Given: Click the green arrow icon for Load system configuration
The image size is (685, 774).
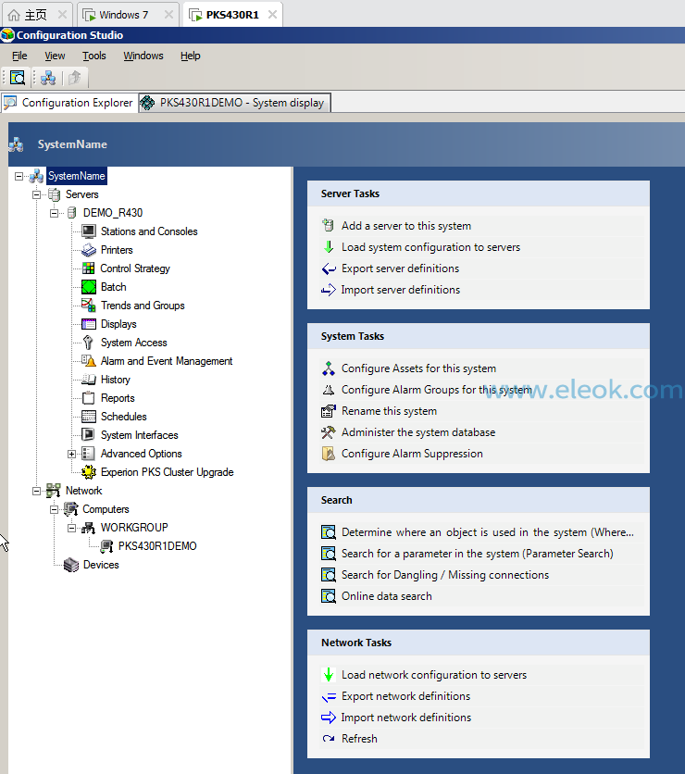Looking at the screenshot, I should (329, 247).
